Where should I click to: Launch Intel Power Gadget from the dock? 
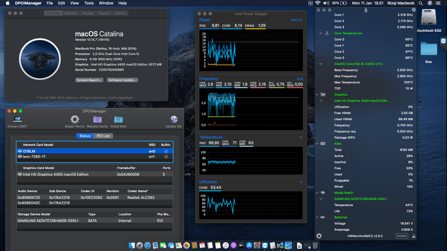pyautogui.click(x=289, y=246)
